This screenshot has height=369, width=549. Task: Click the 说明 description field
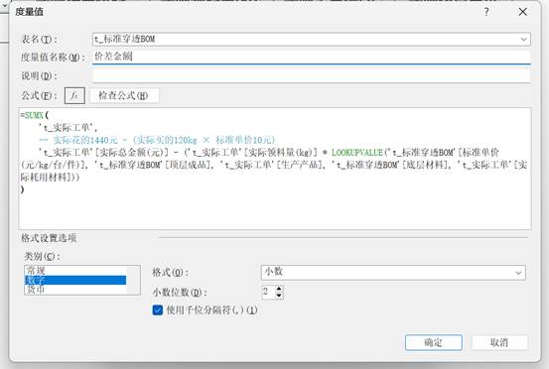pyautogui.click(x=312, y=75)
